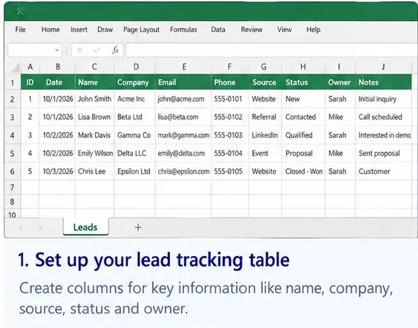Select the Sent proposal notes cell
The image size is (418, 328).
pyautogui.click(x=384, y=154)
